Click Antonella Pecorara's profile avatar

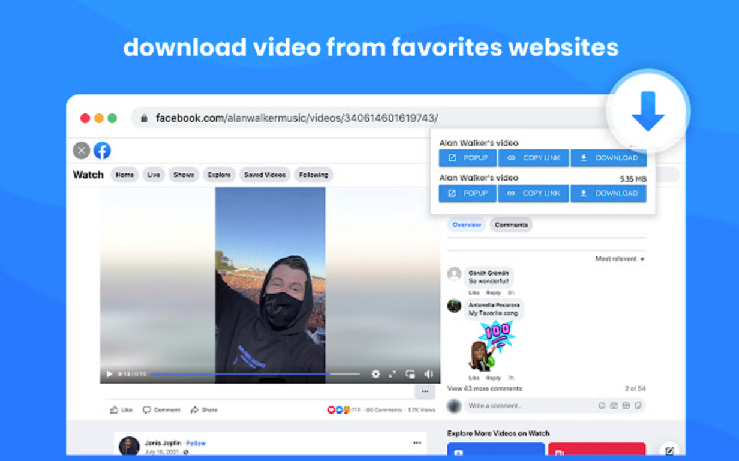click(x=455, y=306)
